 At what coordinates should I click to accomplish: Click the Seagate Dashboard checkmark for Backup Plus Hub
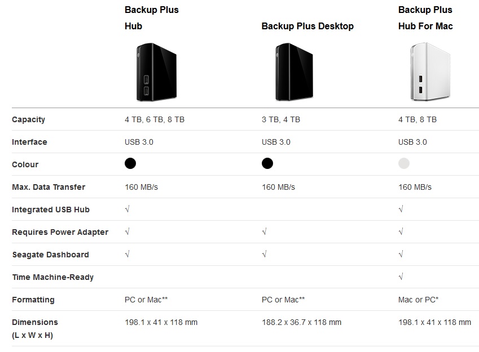point(128,254)
